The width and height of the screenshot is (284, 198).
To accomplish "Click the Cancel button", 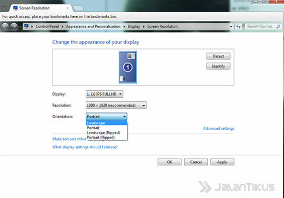I will click(x=196, y=162).
